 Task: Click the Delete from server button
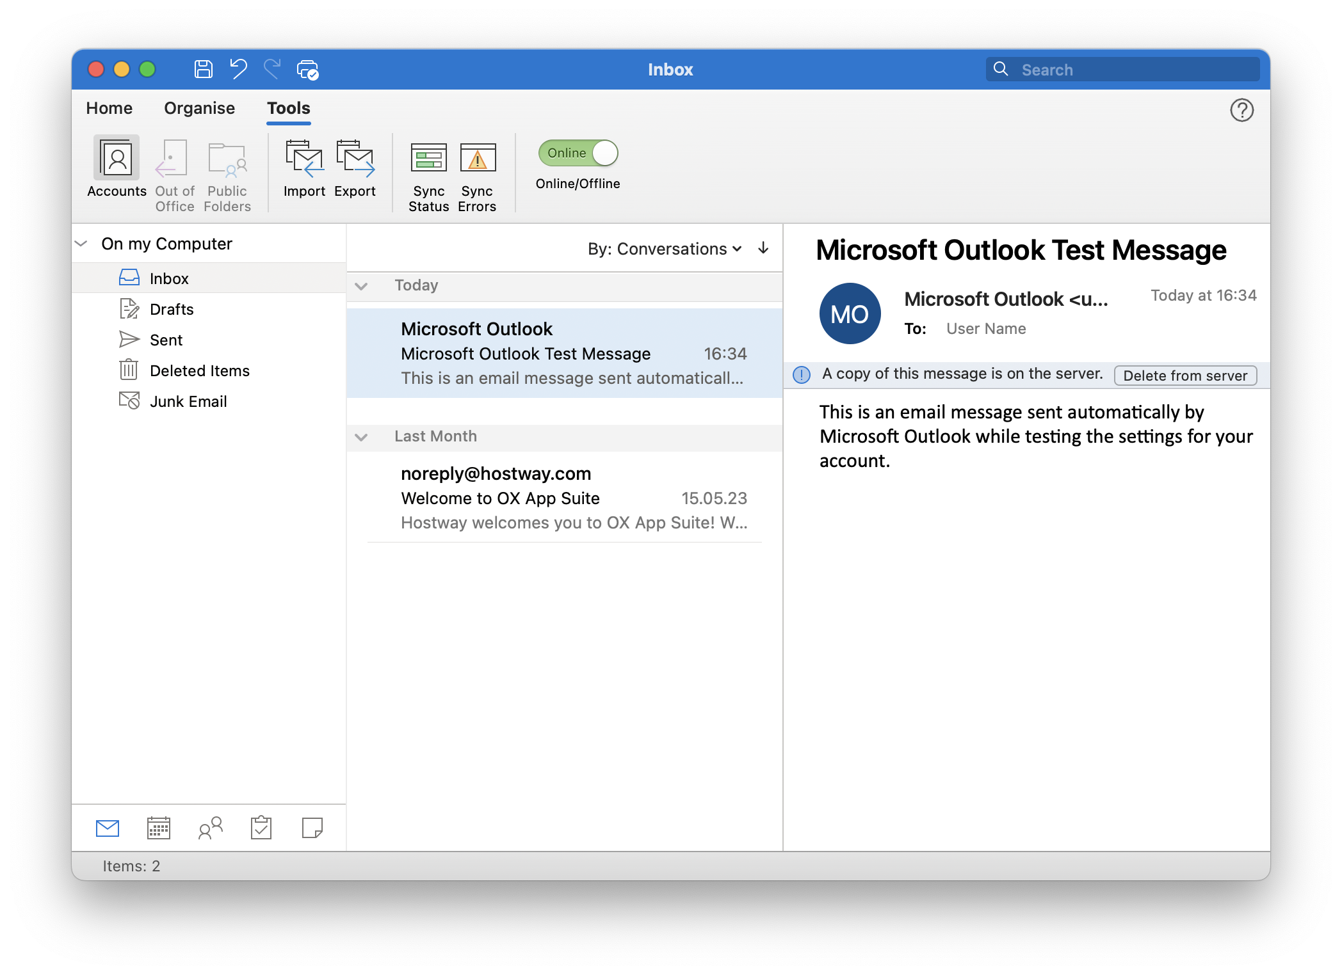1185,376
